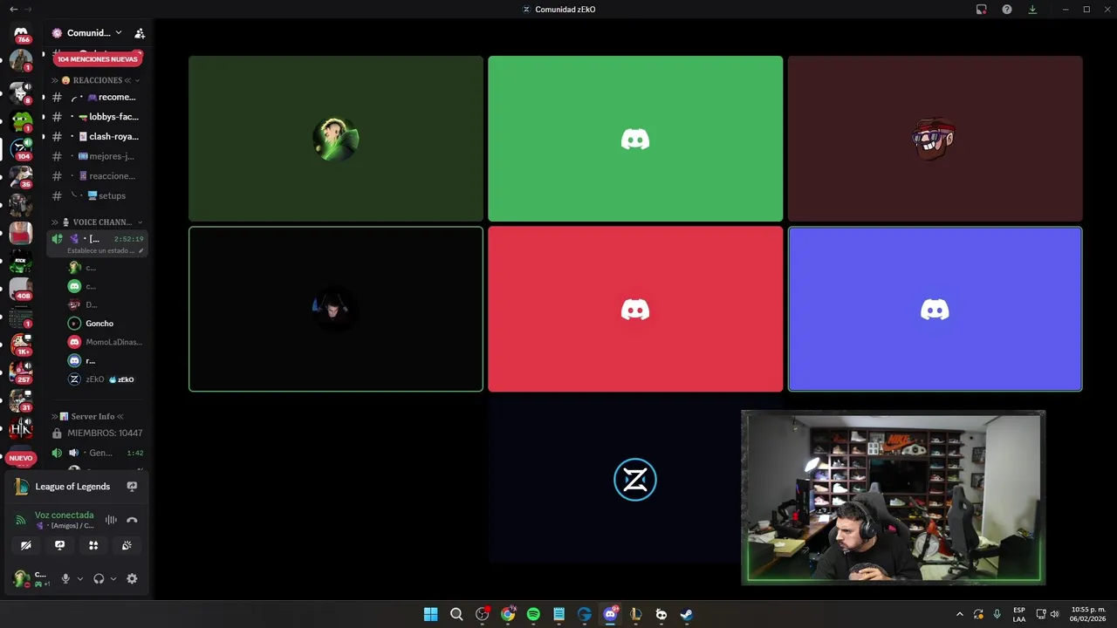The image size is (1117, 628).
Task: Disconnect from voice with hang-up icon
Action: 132,520
